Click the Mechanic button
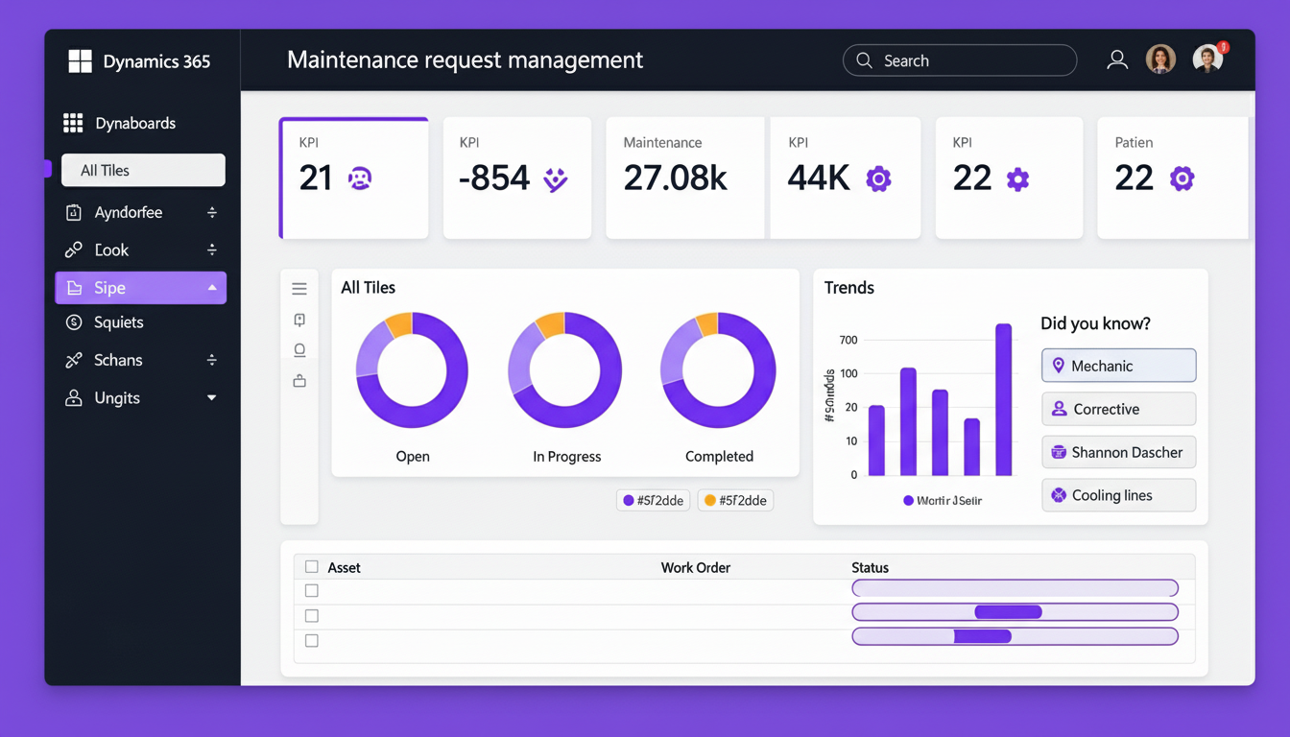 point(1118,366)
